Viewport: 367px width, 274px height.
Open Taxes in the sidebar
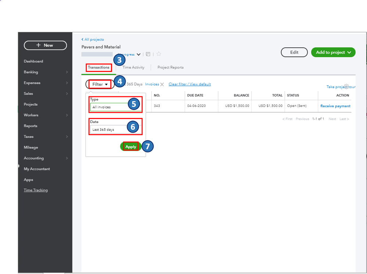[29, 137]
